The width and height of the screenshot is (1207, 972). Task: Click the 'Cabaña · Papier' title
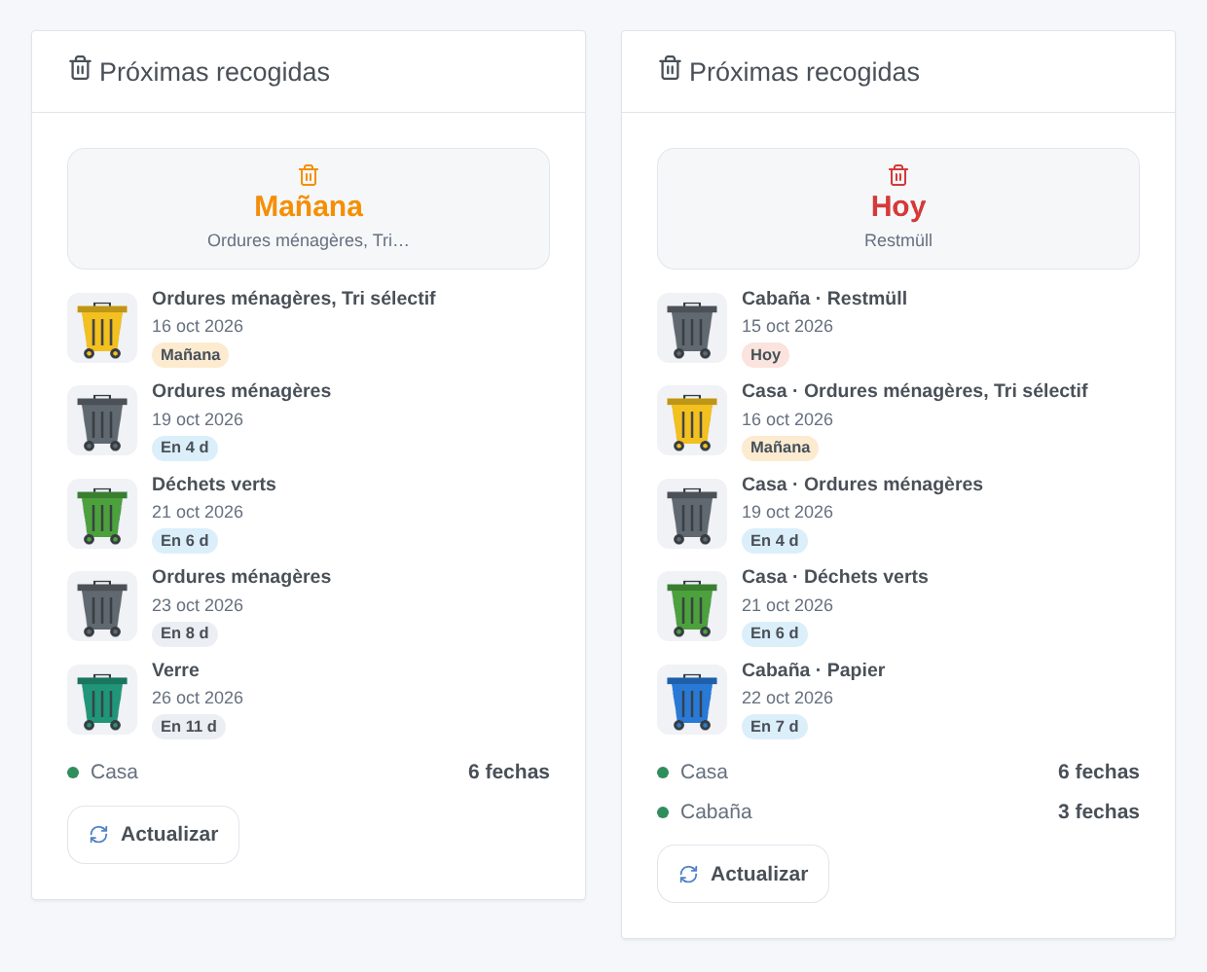[814, 670]
